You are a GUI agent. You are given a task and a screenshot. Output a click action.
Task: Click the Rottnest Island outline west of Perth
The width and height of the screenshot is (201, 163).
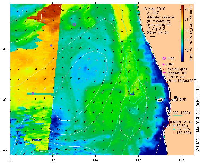tap(160, 100)
